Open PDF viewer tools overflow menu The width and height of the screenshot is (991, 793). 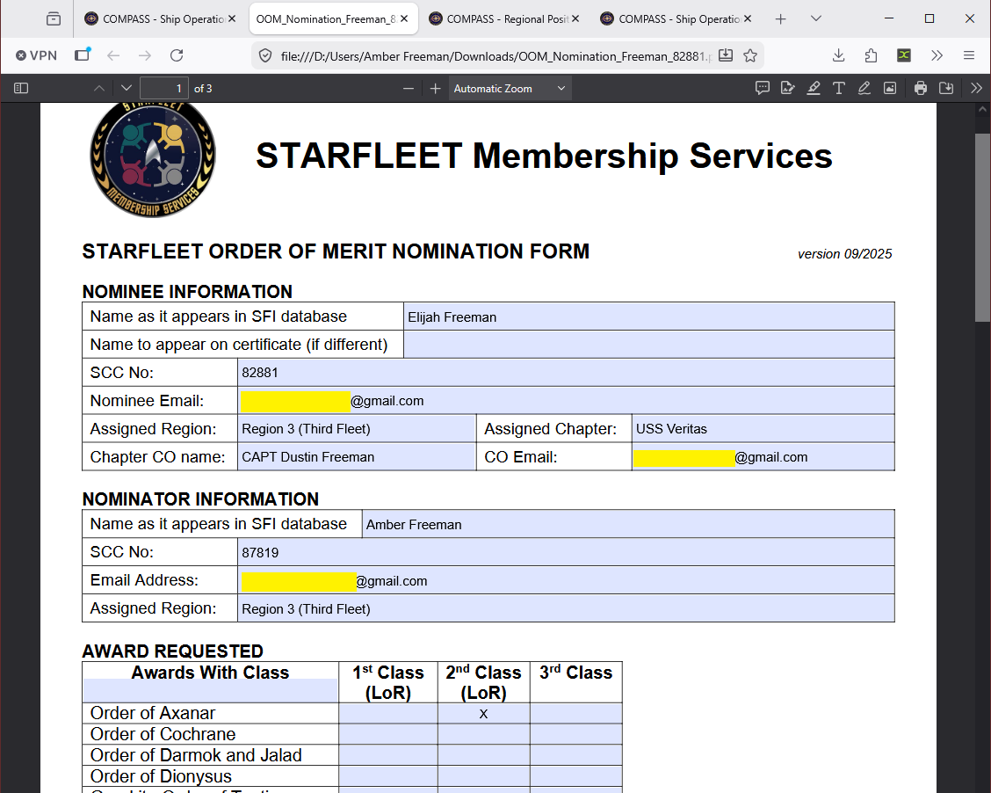tap(976, 89)
